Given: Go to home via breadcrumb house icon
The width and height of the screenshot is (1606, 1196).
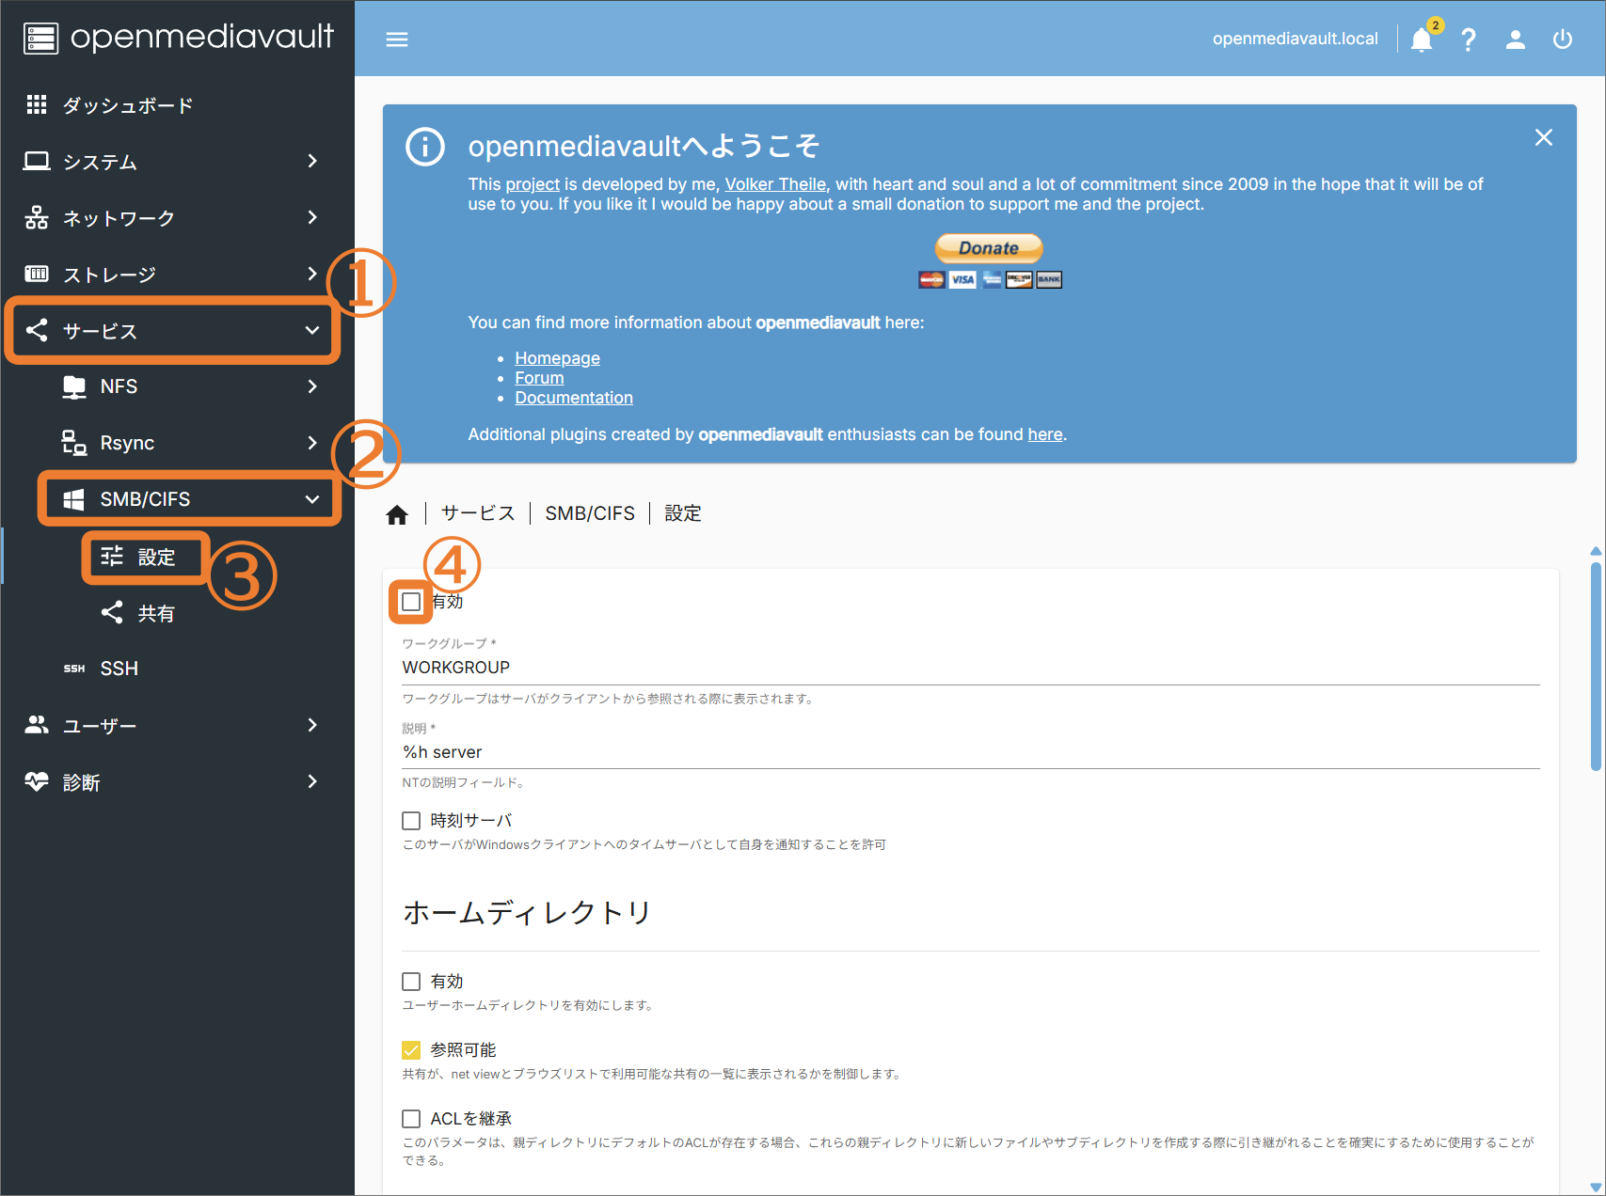Looking at the screenshot, I should coord(397,514).
